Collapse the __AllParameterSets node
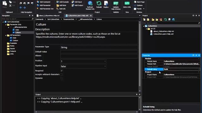 9,27
